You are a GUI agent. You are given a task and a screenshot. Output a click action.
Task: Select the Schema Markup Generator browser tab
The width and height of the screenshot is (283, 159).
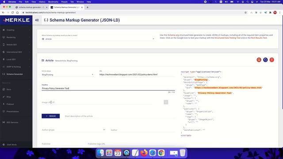(66, 8)
